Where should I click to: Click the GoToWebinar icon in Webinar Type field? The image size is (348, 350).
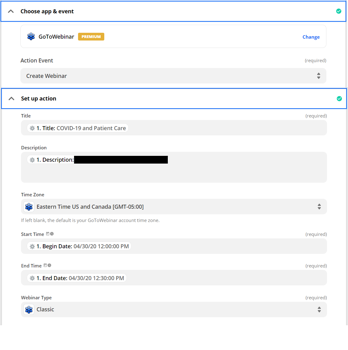point(29,309)
